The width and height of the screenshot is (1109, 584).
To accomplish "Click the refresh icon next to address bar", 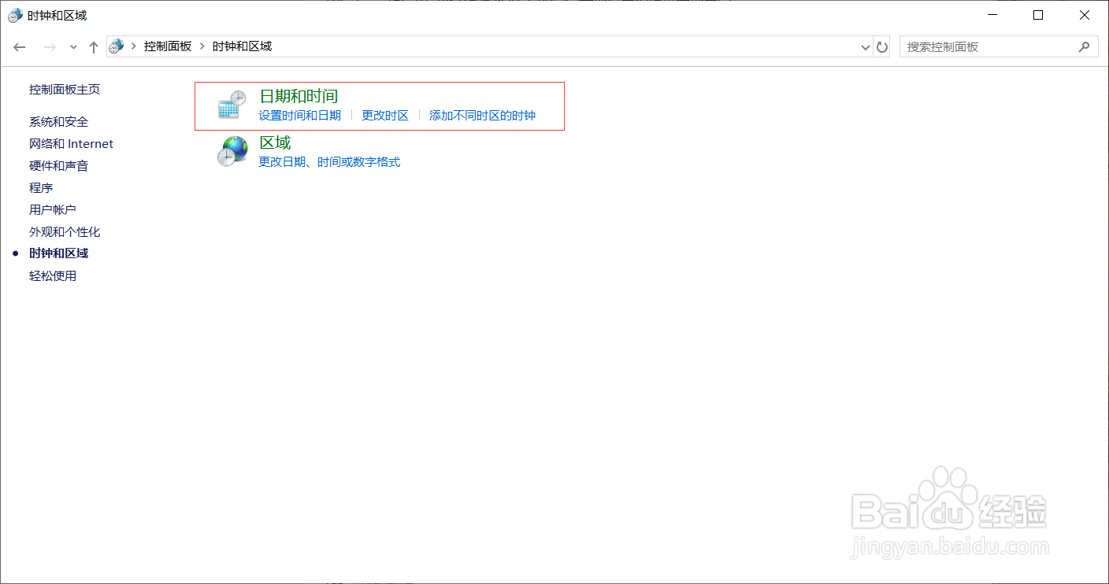I will 882,46.
